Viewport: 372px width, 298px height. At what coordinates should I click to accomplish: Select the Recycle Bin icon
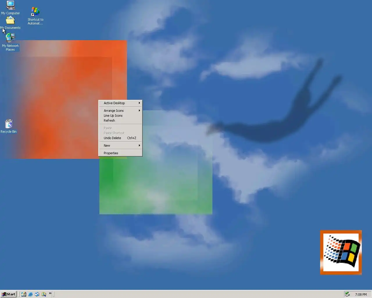[9, 126]
